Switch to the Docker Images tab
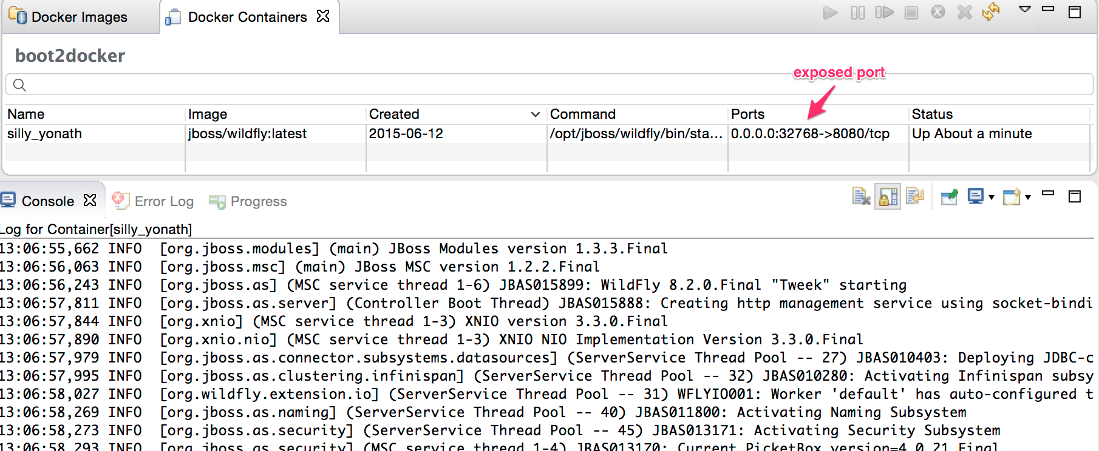The height and width of the screenshot is (451, 1099). pos(79,17)
